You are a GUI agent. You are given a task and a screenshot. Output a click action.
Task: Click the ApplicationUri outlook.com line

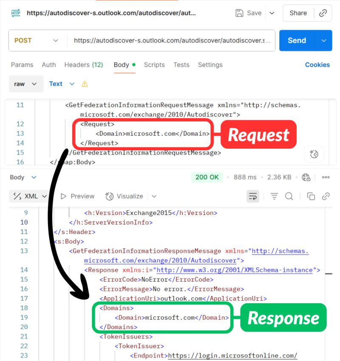183,299
